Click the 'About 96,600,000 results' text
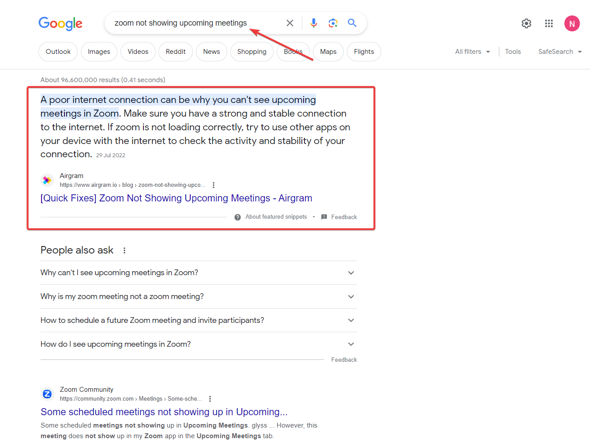Screen dimensions: 590x447 pyautogui.click(x=103, y=80)
